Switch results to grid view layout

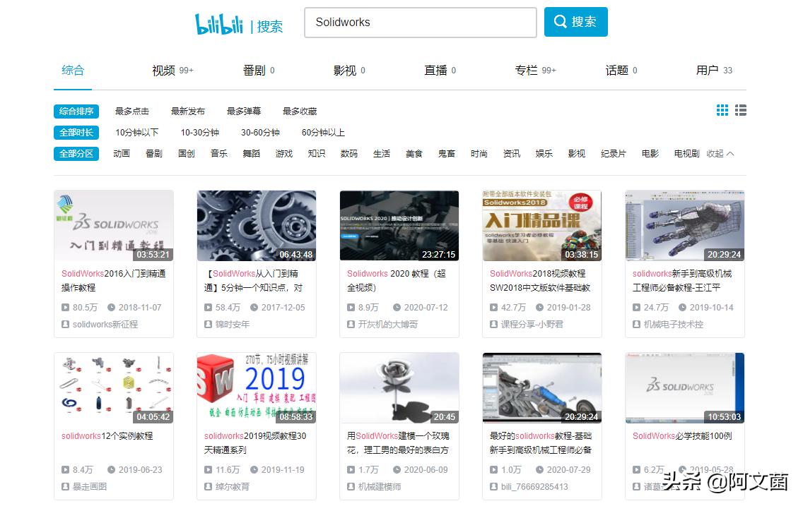(722, 110)
